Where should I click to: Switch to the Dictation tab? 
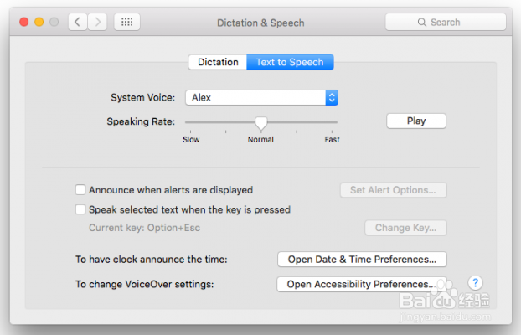click(218, 62)
